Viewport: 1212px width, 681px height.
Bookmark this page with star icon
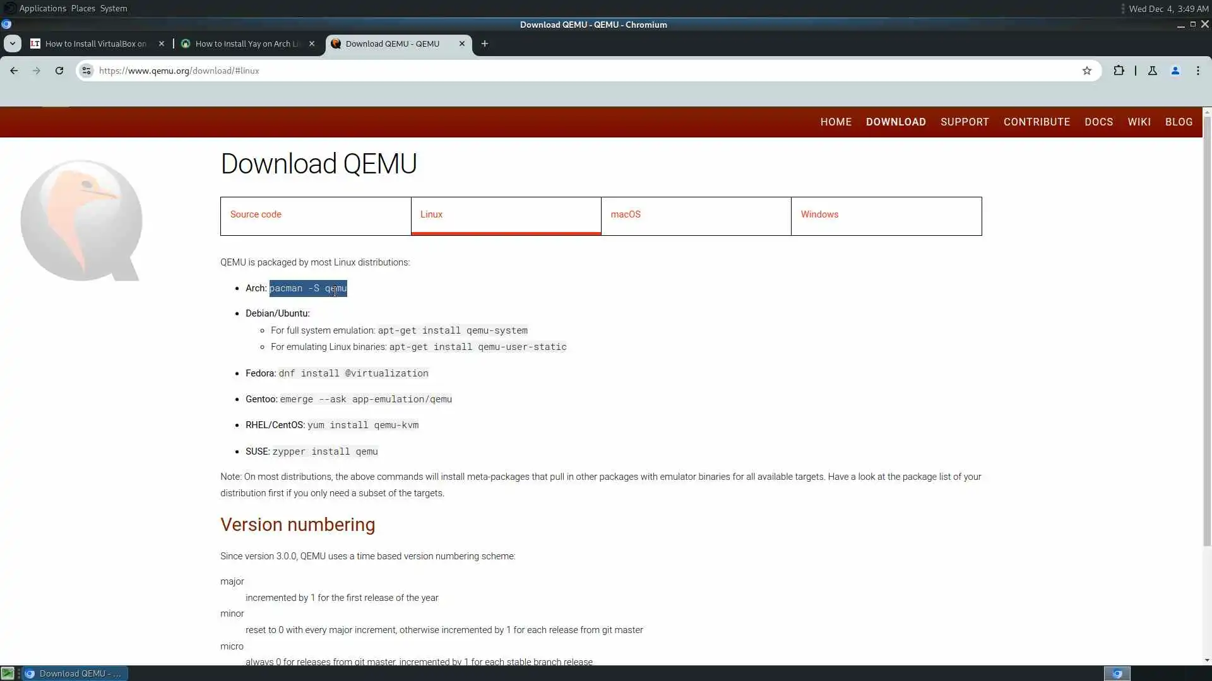tap(1086, 71)
